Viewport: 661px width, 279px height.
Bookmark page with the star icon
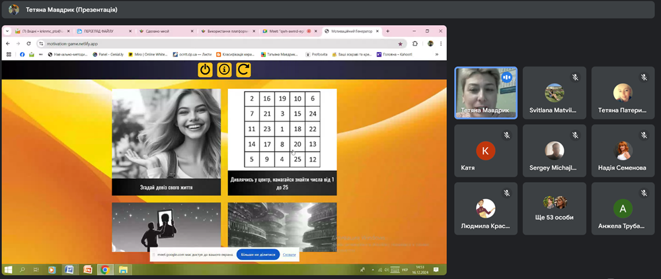[x=400, y=44]
